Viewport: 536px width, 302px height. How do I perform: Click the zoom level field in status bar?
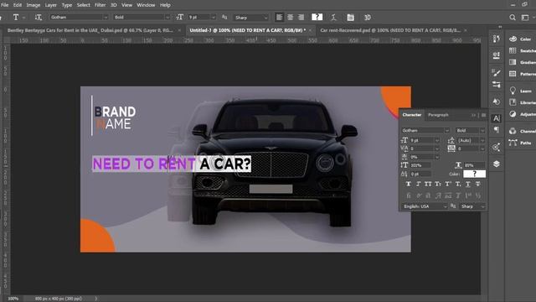click(x=13, y=299)
